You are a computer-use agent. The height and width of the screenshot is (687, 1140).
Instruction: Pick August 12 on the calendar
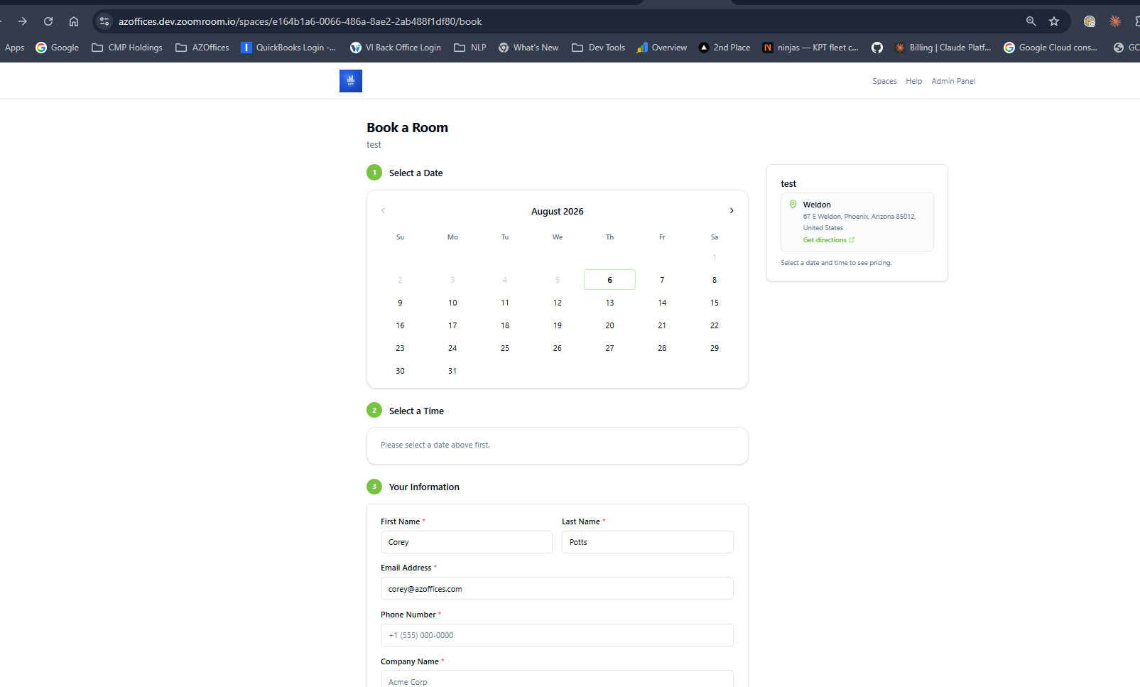(558, 303)
